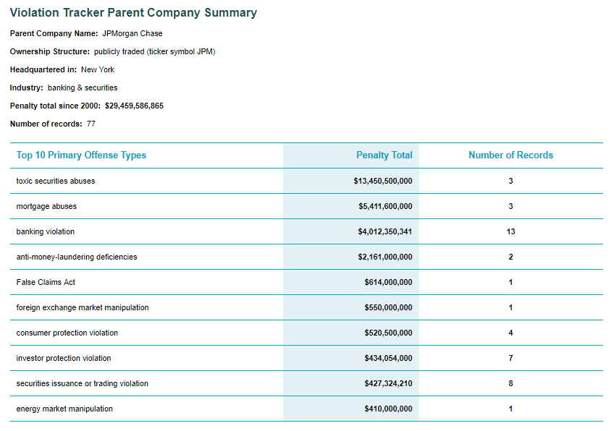The width and height of the screenshot is (614, 431).
Task: Click the 'Top 10 Primary Offense Types' column header
Action: coord(81,155)
